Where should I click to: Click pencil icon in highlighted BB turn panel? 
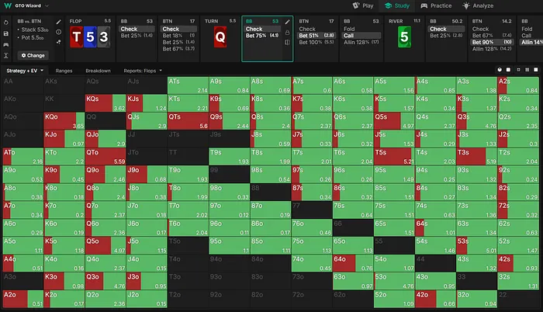tap(287, 21)
